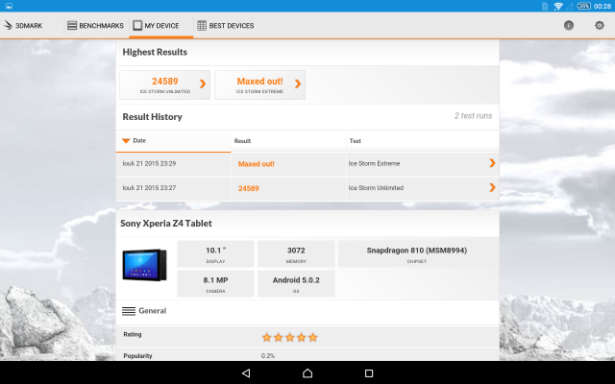Click the five-star rating

(x=289, y=337)
